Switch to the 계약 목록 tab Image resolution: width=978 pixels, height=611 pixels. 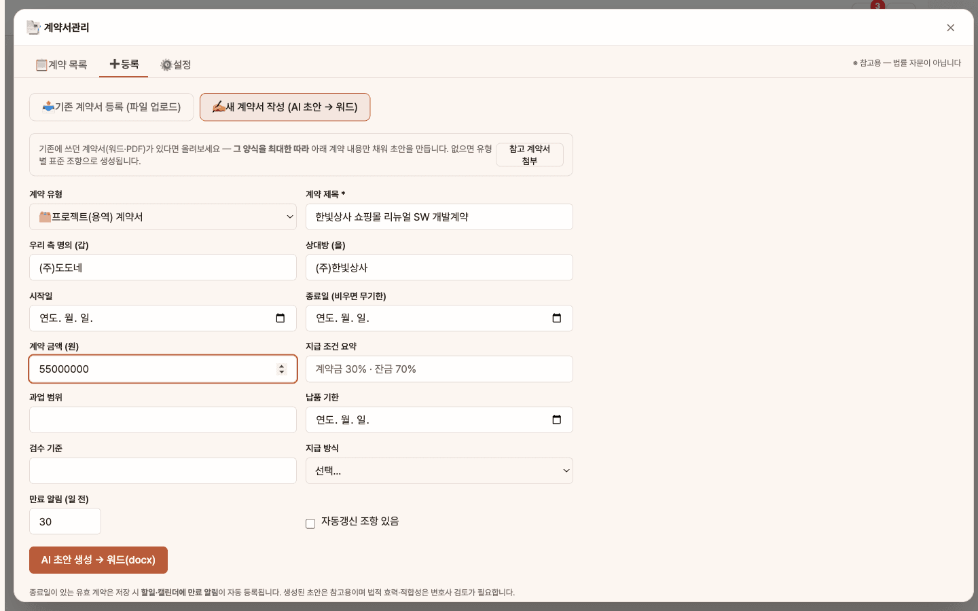[x=61, y=64]
